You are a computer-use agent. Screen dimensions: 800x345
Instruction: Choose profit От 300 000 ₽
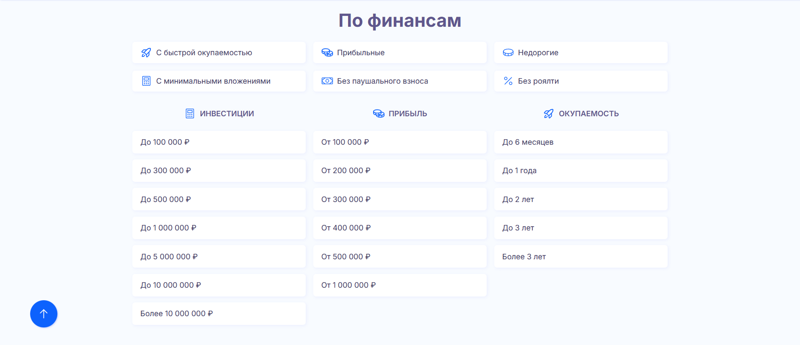coord(400,199)
